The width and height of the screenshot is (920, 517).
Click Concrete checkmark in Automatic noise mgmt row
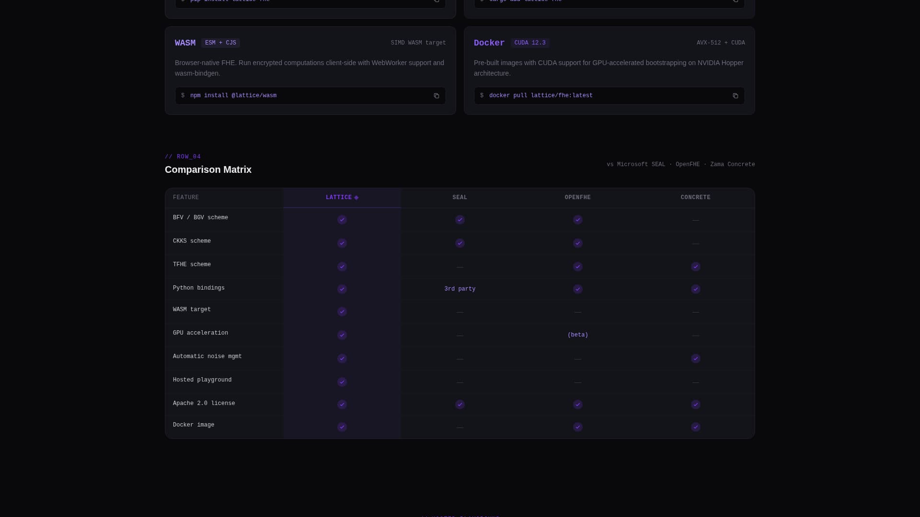(696, 359)
